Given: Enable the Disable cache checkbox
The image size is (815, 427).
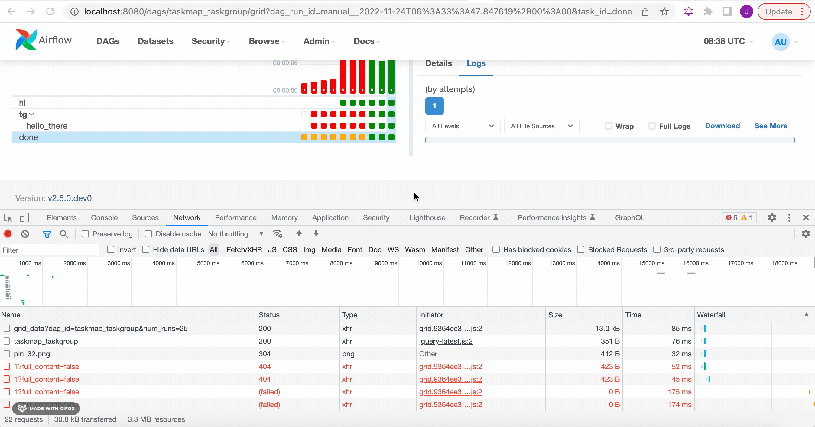Looking at the screenshot, I should tap(148, 234).
